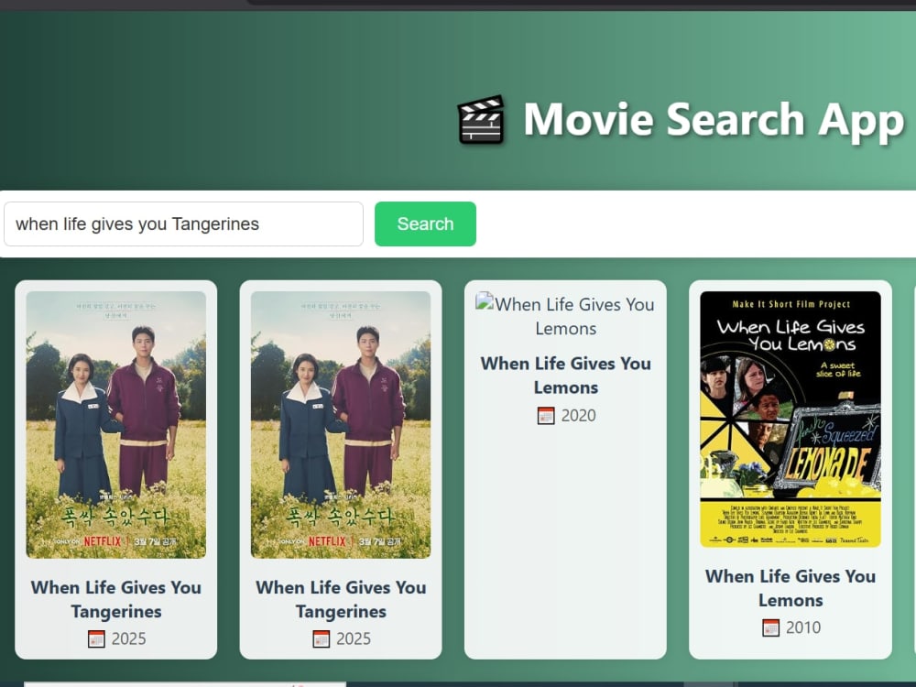Click the calendar icon next to 2025 in the second card
Screen dimensions: 916x687
point(322,639)
